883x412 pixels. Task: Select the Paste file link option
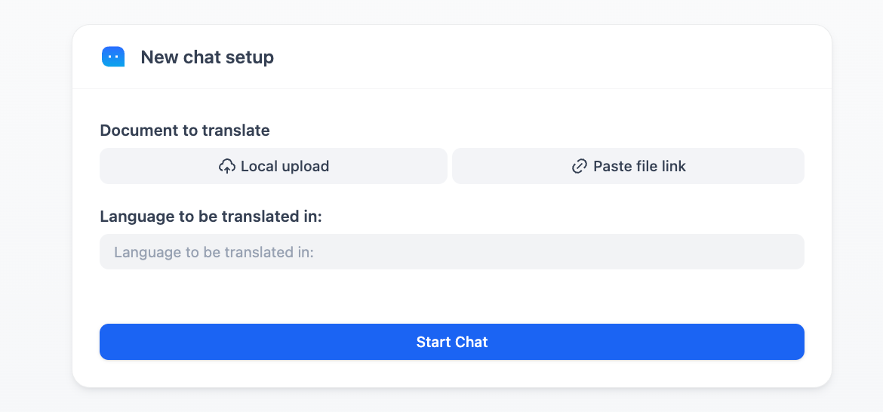click(628, 166)
